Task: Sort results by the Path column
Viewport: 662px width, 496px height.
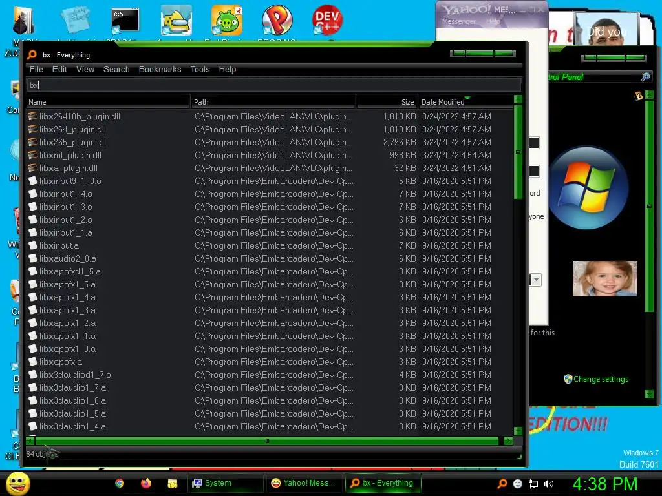Action: tap(273, 102)
